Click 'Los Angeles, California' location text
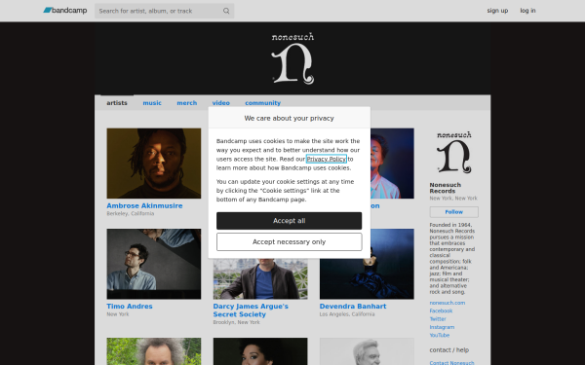585x365 pixels. [347, 314]
